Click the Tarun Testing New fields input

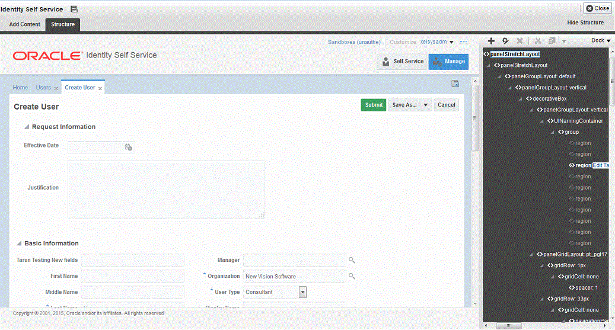point(133,260)
